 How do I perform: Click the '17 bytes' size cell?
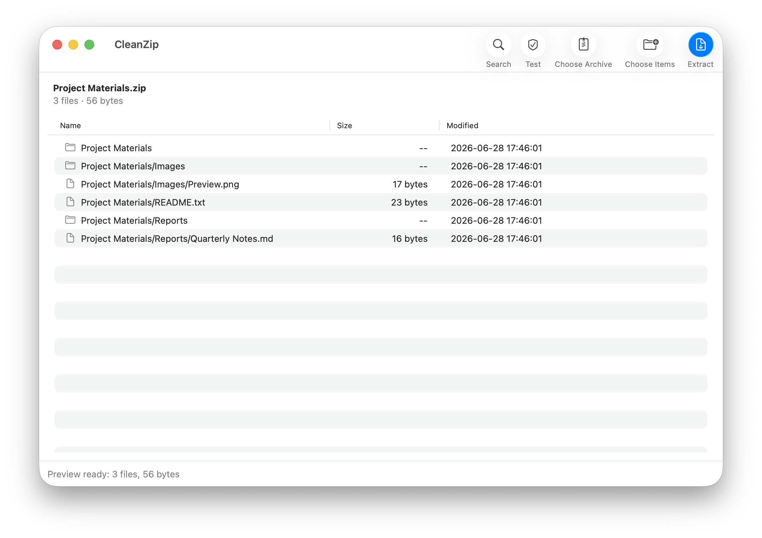(x=410, y=184)
